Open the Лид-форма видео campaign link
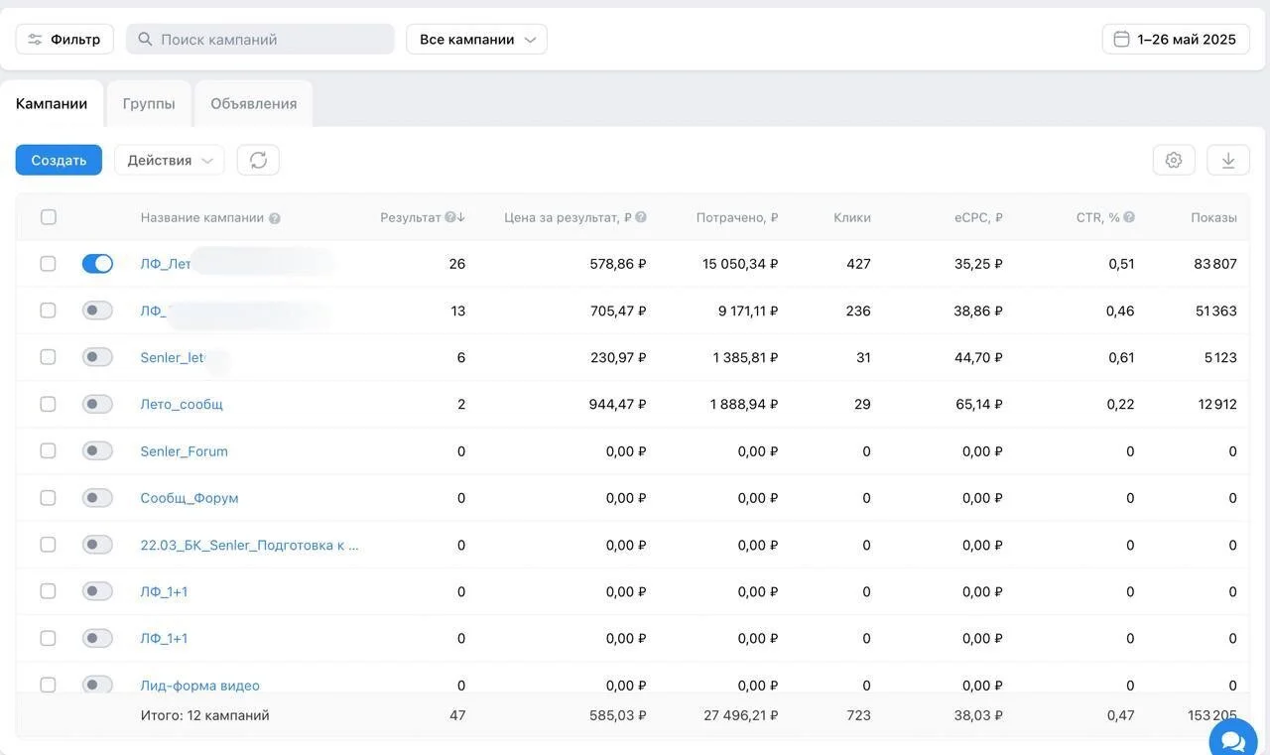1270x755 pixels. (x=200, y=686)
